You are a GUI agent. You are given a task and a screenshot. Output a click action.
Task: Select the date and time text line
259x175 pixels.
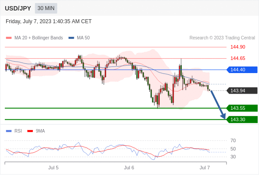click(x=49, y=21)
